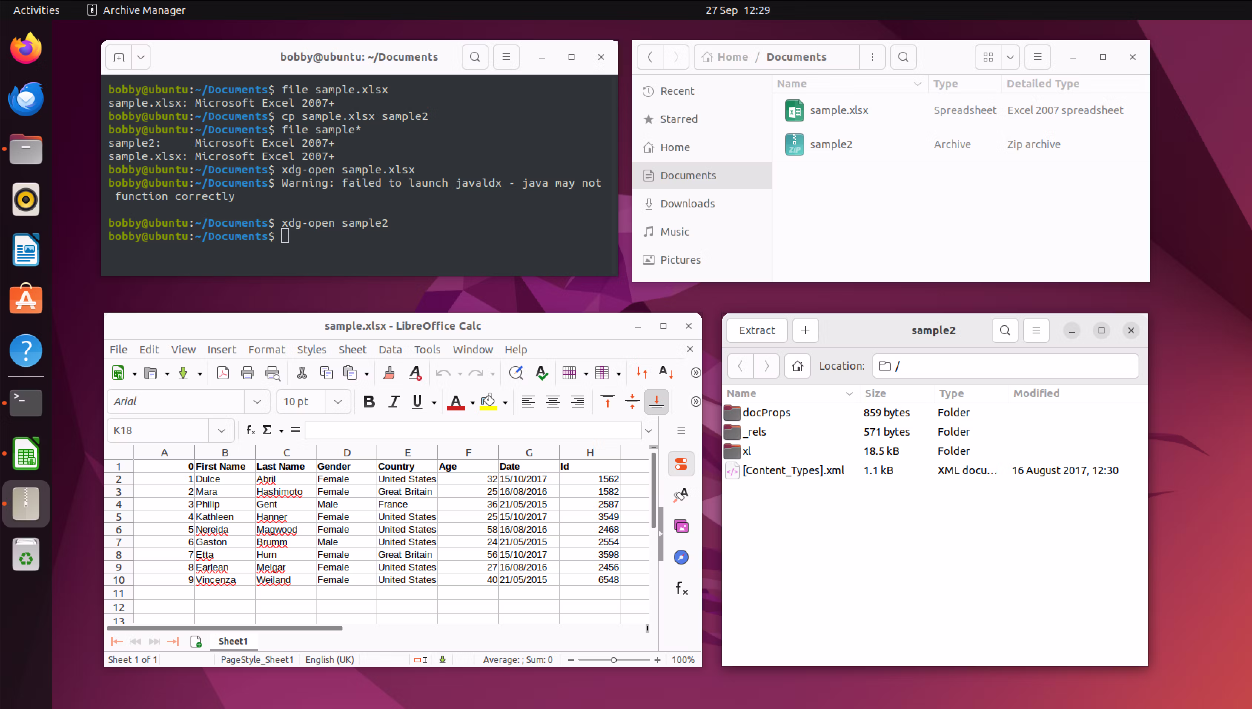Open Downloads in Files sidebar
Viewport: 1252px width, 709px height.
click(687, 203)
